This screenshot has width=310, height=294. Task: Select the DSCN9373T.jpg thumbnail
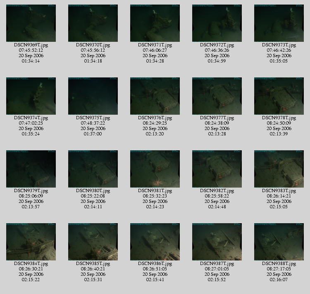(279, 23)
